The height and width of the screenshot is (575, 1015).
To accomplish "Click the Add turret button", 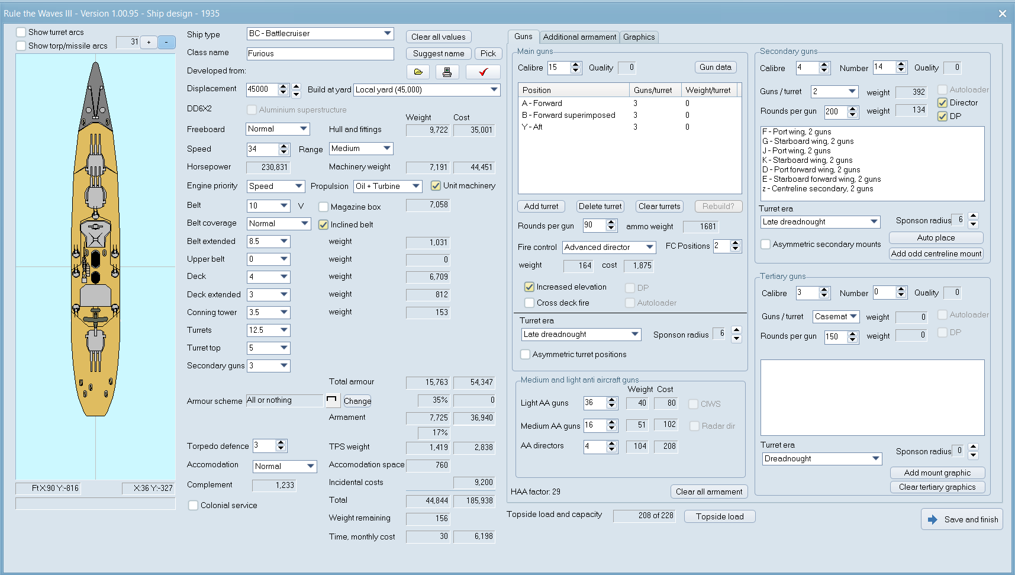I will pyautogui.click(x=541, y=206).
